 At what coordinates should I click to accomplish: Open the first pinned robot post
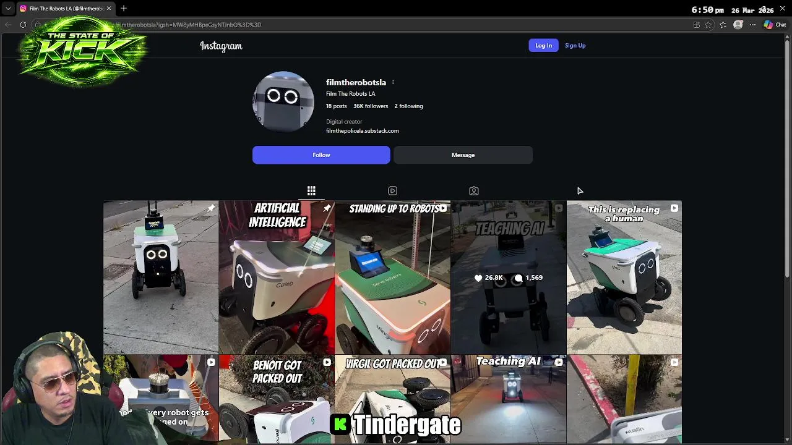(x=161, y=277)
